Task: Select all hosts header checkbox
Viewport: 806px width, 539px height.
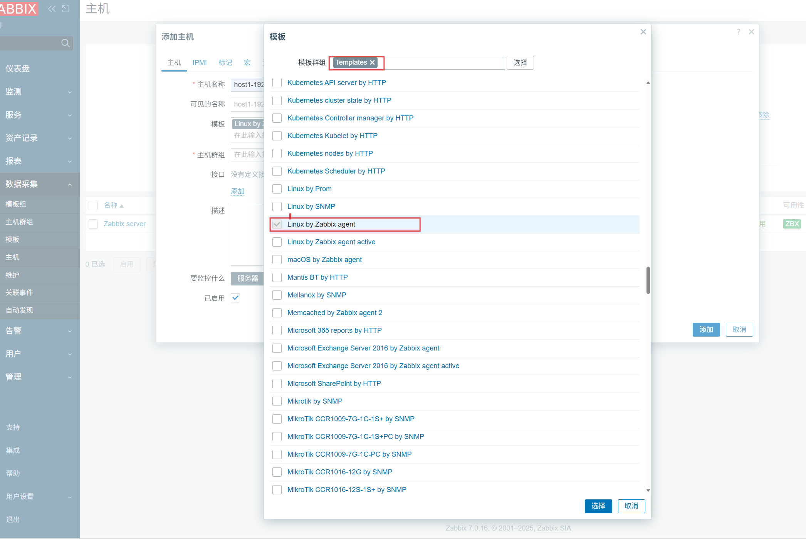Action: click(x=93, y=205)
